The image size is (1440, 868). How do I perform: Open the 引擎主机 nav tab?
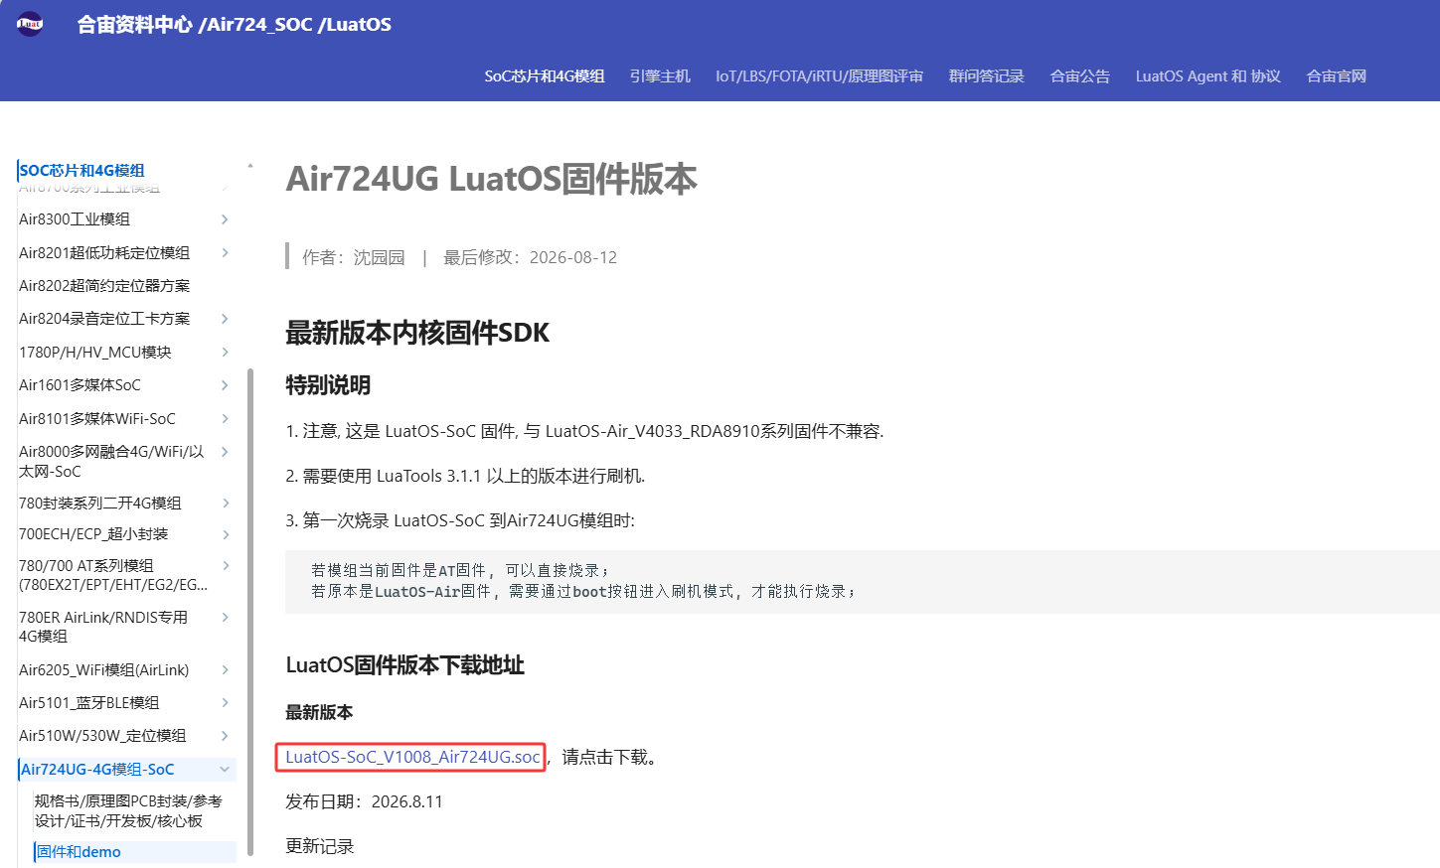(660, 76)
